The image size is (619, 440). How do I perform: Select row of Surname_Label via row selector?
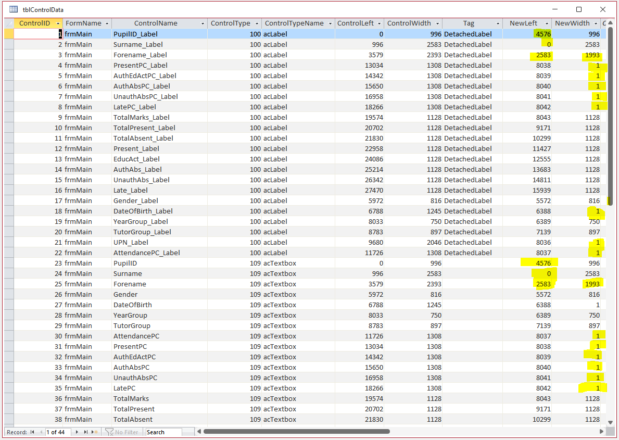click(9, 45)
